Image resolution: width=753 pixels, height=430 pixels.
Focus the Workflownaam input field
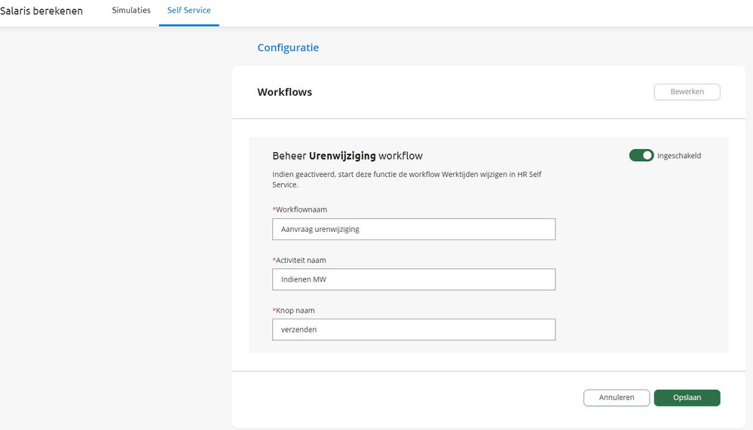pos(413,229)
